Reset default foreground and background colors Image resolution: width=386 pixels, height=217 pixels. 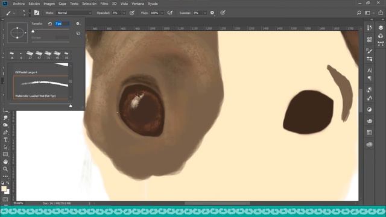click(2, 183)
